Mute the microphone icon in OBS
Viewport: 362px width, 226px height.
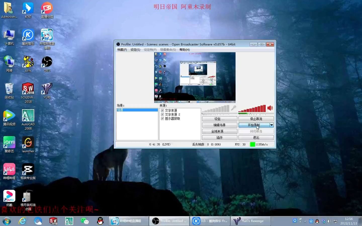pyautogui.click(x=234, y=108)
